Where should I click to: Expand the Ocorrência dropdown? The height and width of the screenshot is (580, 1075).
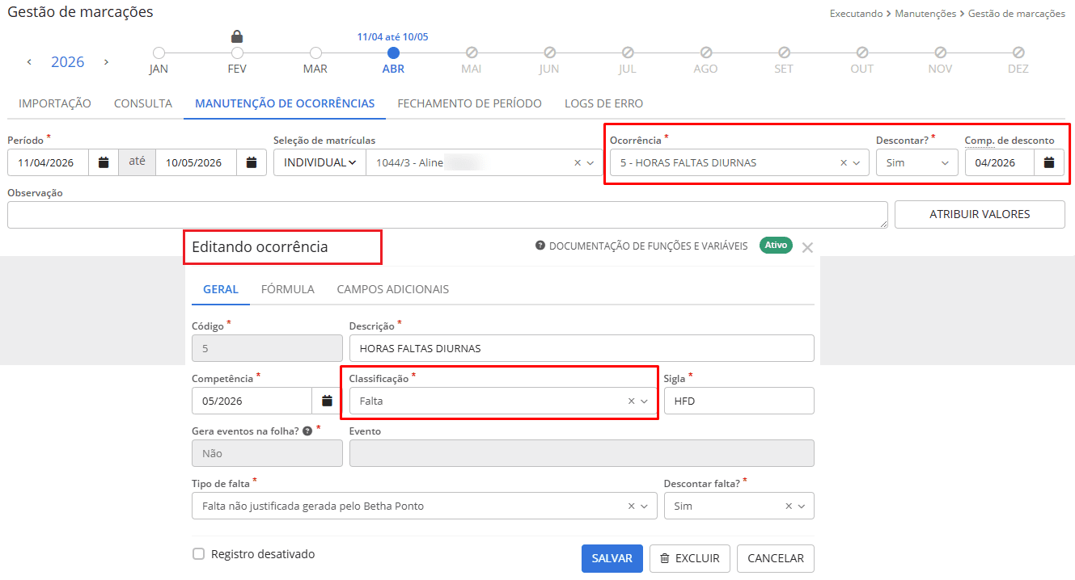(x=857, y=162)
